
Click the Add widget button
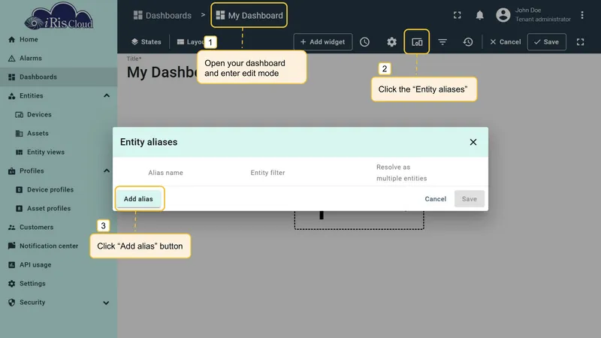[x=323, y=42]
